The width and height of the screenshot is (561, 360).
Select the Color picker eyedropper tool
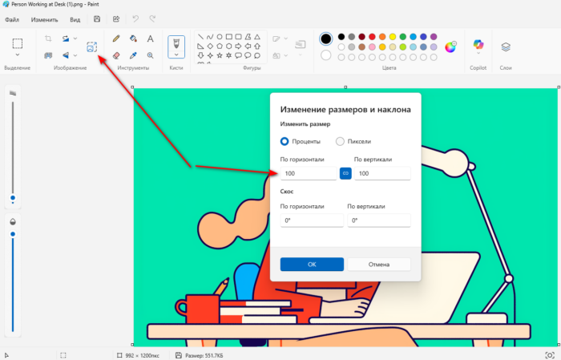coord(133,55)
